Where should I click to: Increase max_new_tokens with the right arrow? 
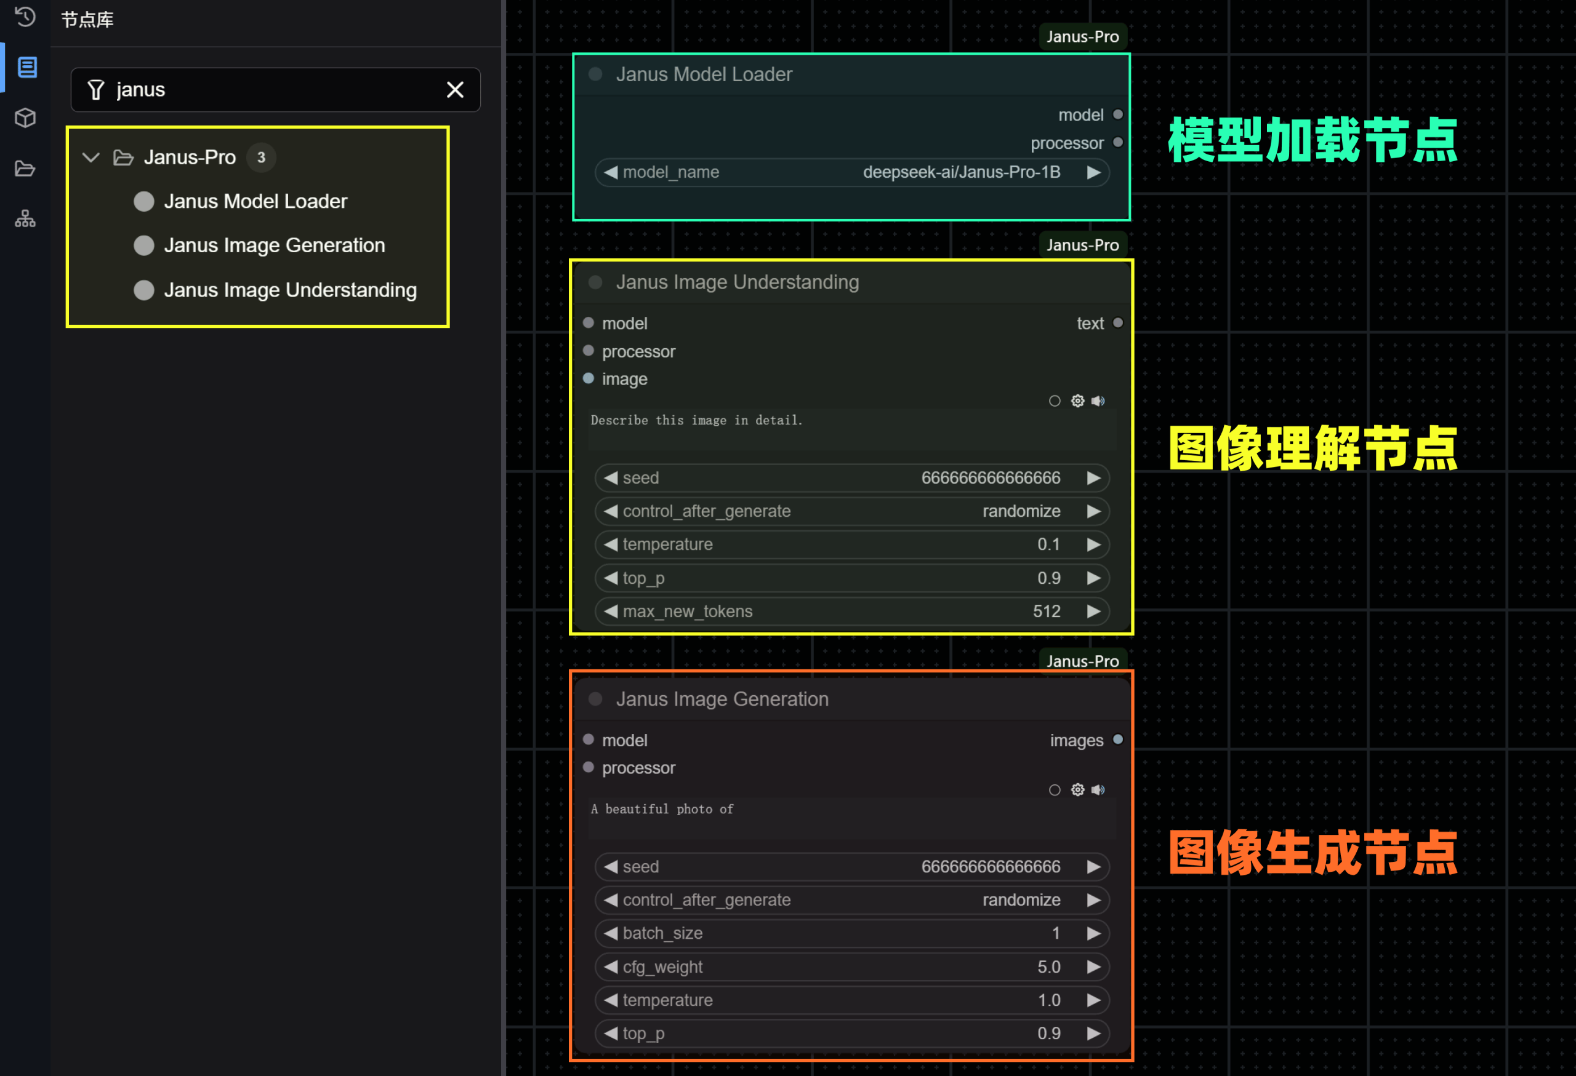tap(1094, 611)
